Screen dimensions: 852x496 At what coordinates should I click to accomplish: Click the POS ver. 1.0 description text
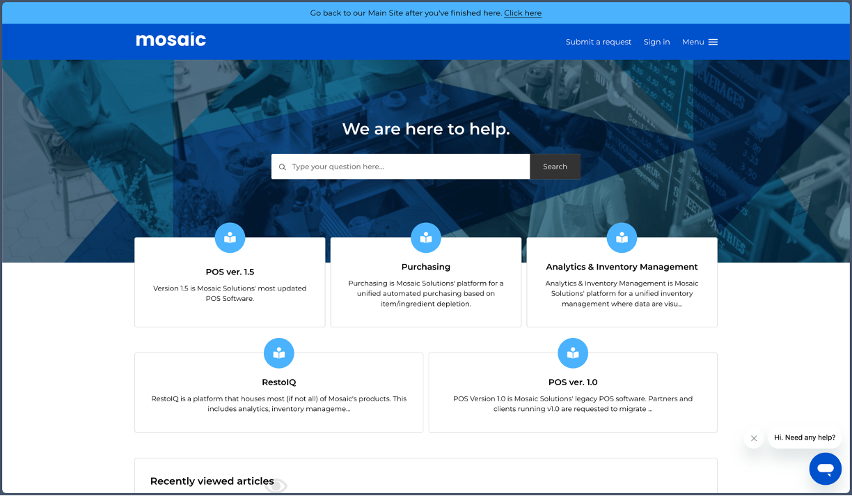573,404
